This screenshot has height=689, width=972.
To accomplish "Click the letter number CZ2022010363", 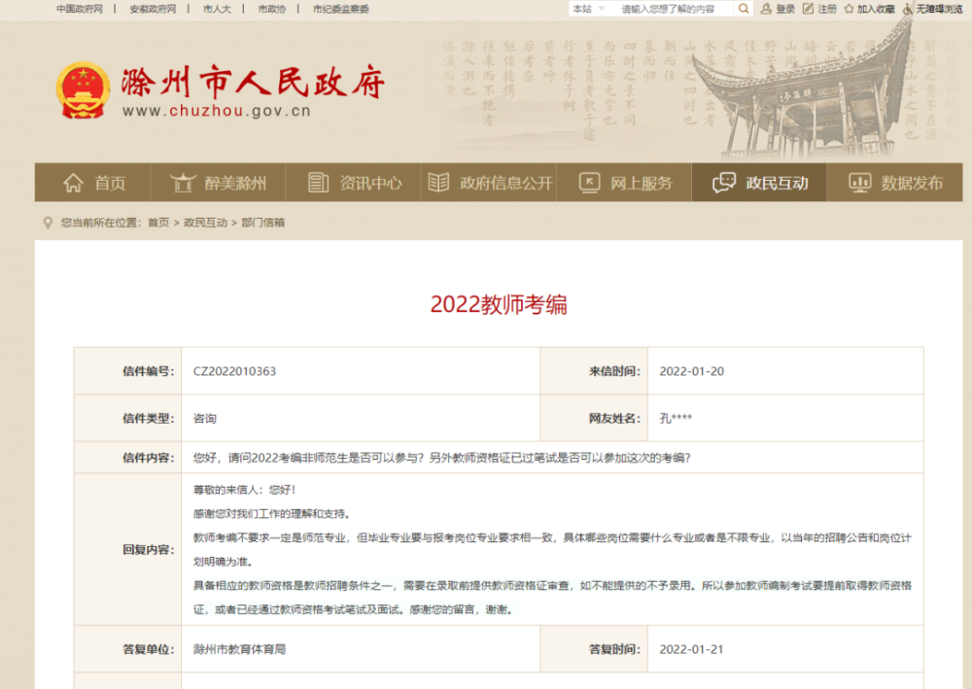I will pyautogui.click(x=234, y=371).
